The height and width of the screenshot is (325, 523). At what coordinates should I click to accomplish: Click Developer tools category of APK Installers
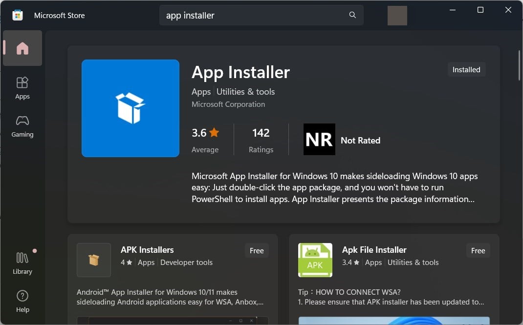(186, 263)
